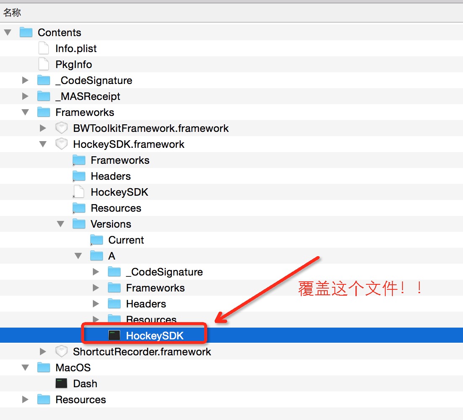Click the Info.plist document icon
463x420 pixels.
tap(44, 48)
